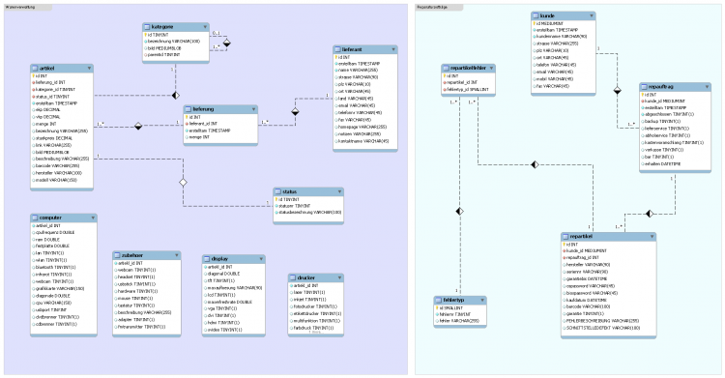This screenshot has width=725, height=378.
Task: Select the primary key icon of fehlertyp id
Action: point(437,307)
